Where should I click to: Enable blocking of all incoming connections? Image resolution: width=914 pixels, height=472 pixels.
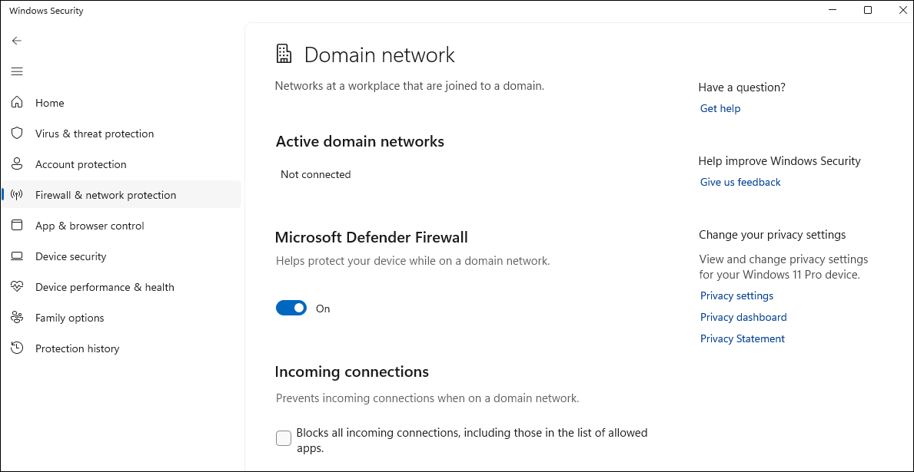[283, 437]
